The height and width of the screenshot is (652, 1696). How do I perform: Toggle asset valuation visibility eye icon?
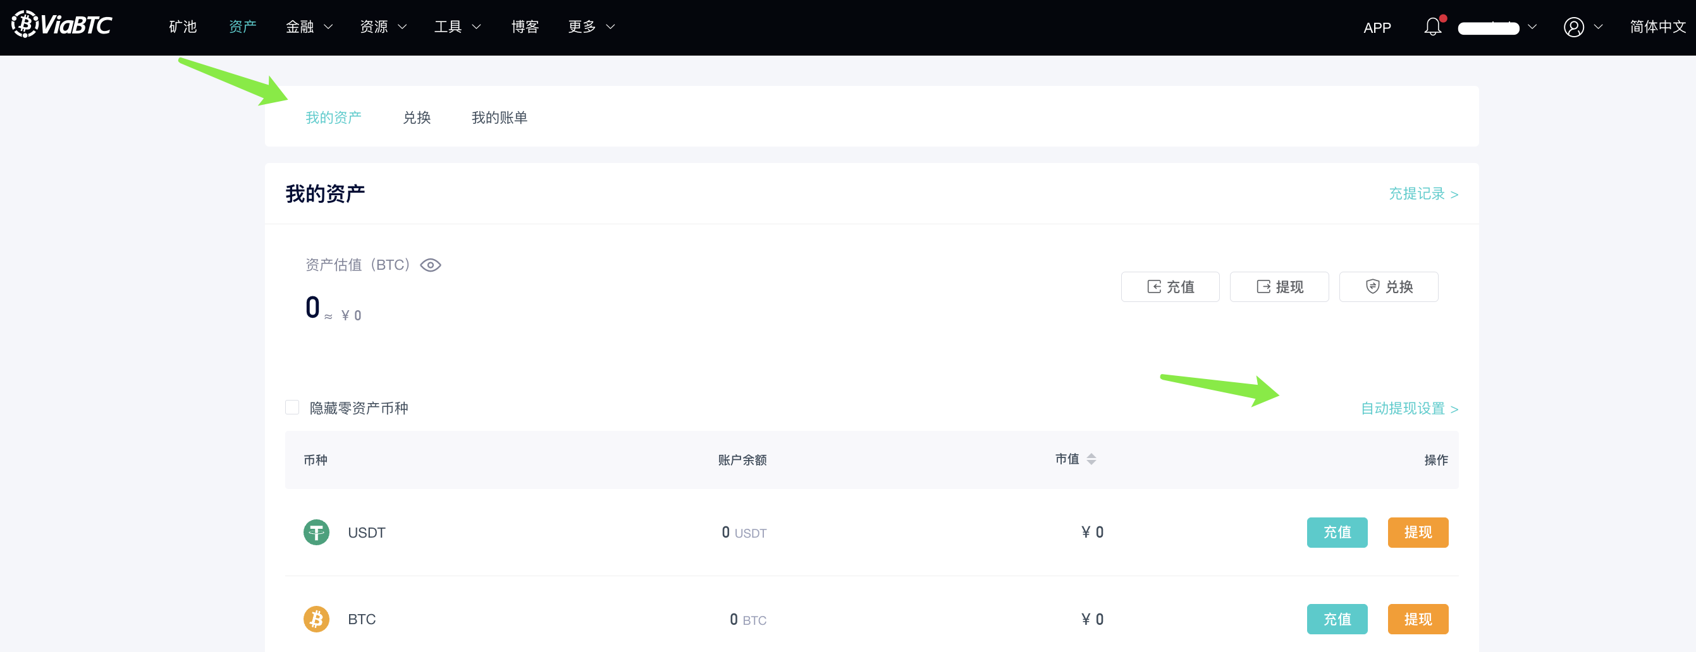point(431,265)
